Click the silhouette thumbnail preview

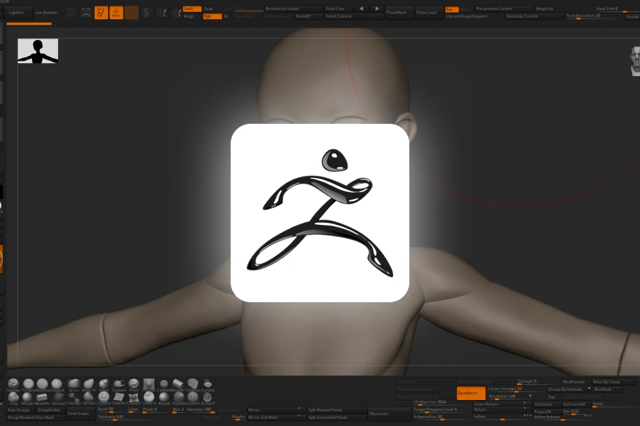point(37,51)
